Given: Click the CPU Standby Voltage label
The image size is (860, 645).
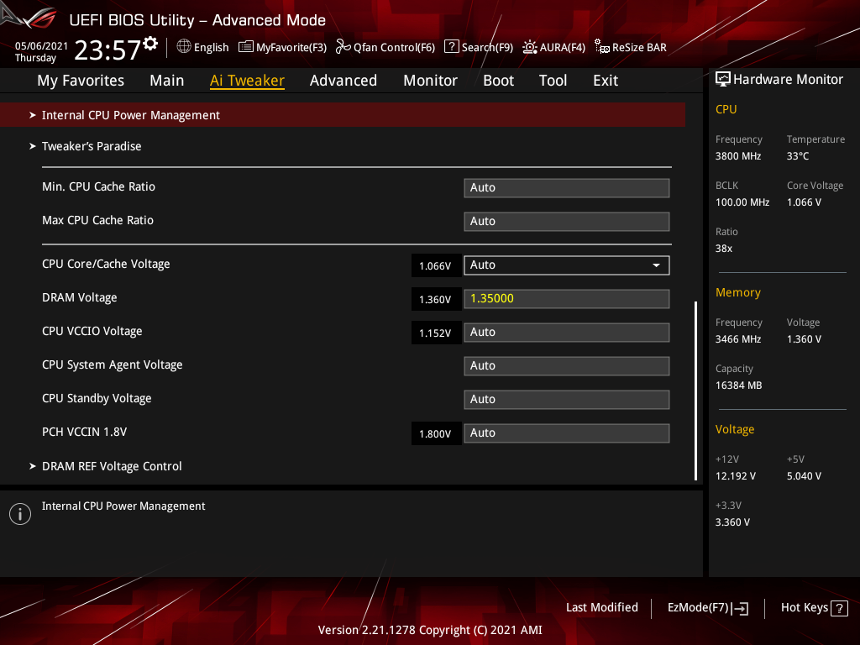Looking at the screenshot, I should (97, 399).
